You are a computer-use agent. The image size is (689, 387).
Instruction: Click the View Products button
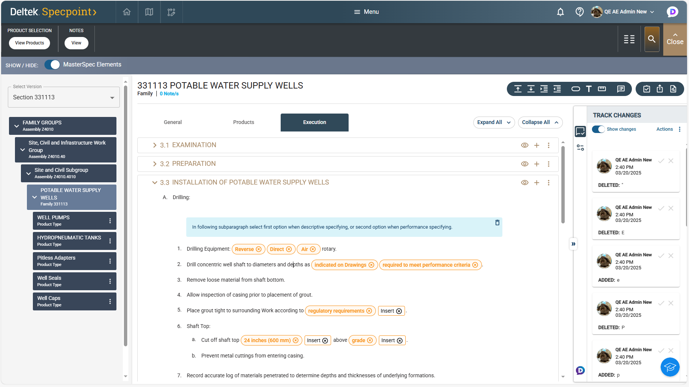click(29, 43)
